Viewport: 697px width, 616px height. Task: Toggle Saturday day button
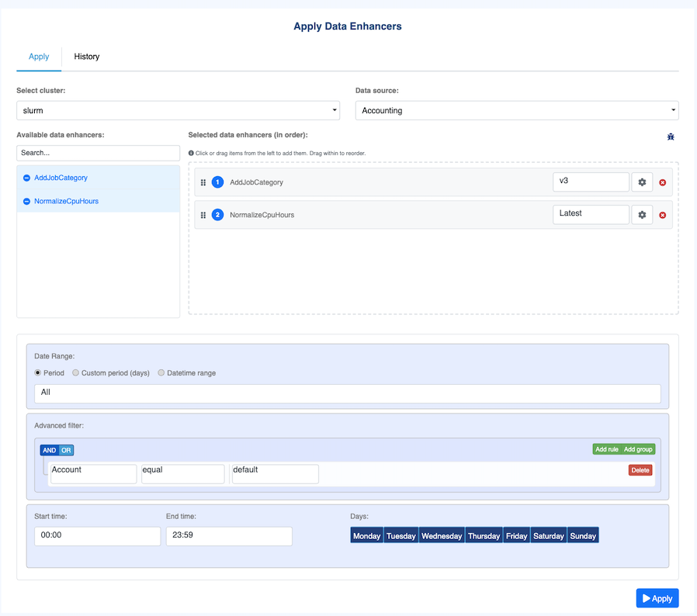coord(549,535)
